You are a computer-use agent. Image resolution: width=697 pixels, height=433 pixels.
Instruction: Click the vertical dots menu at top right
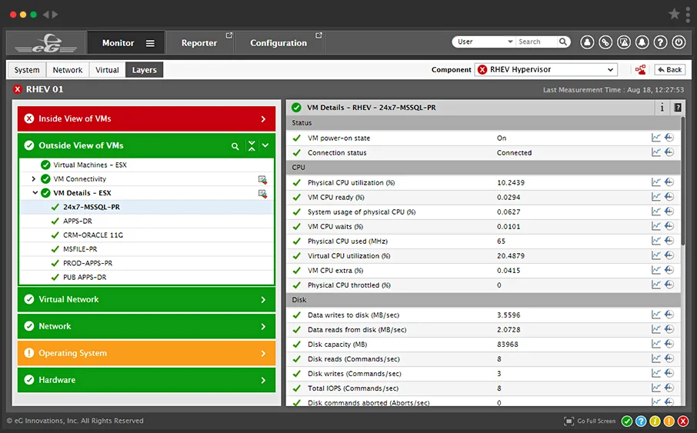click(688, 14)
